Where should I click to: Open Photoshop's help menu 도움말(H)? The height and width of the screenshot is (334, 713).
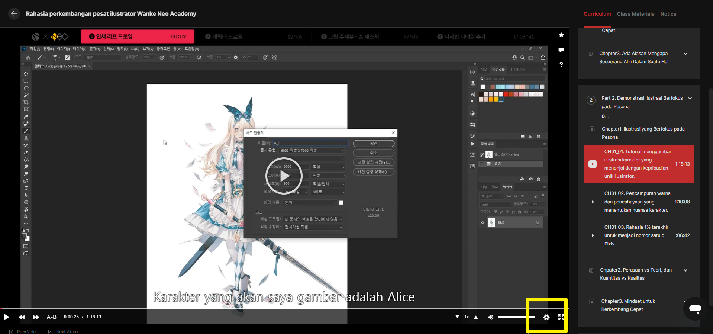coord(192,49)
